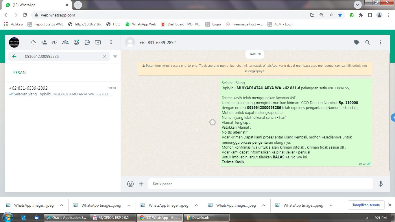Open the sidebar three-dot menu

(x=111, y=42)
